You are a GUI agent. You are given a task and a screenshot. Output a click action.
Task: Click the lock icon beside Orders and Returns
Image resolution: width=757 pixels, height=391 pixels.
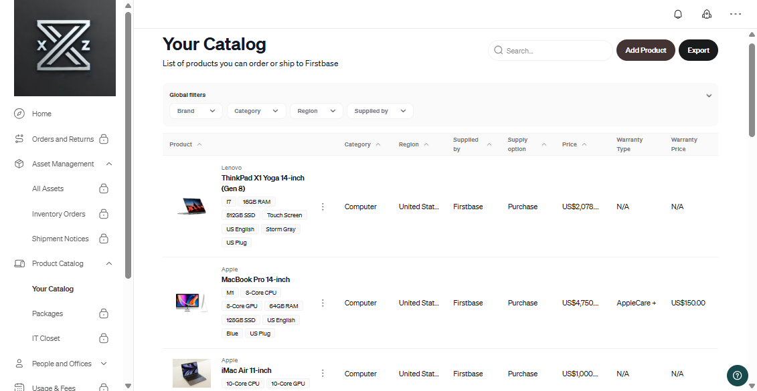(x=103, y=139)
